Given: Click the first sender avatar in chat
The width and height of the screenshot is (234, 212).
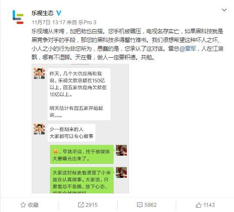Looking at the screenshot, I should click(x=39, y=73).
